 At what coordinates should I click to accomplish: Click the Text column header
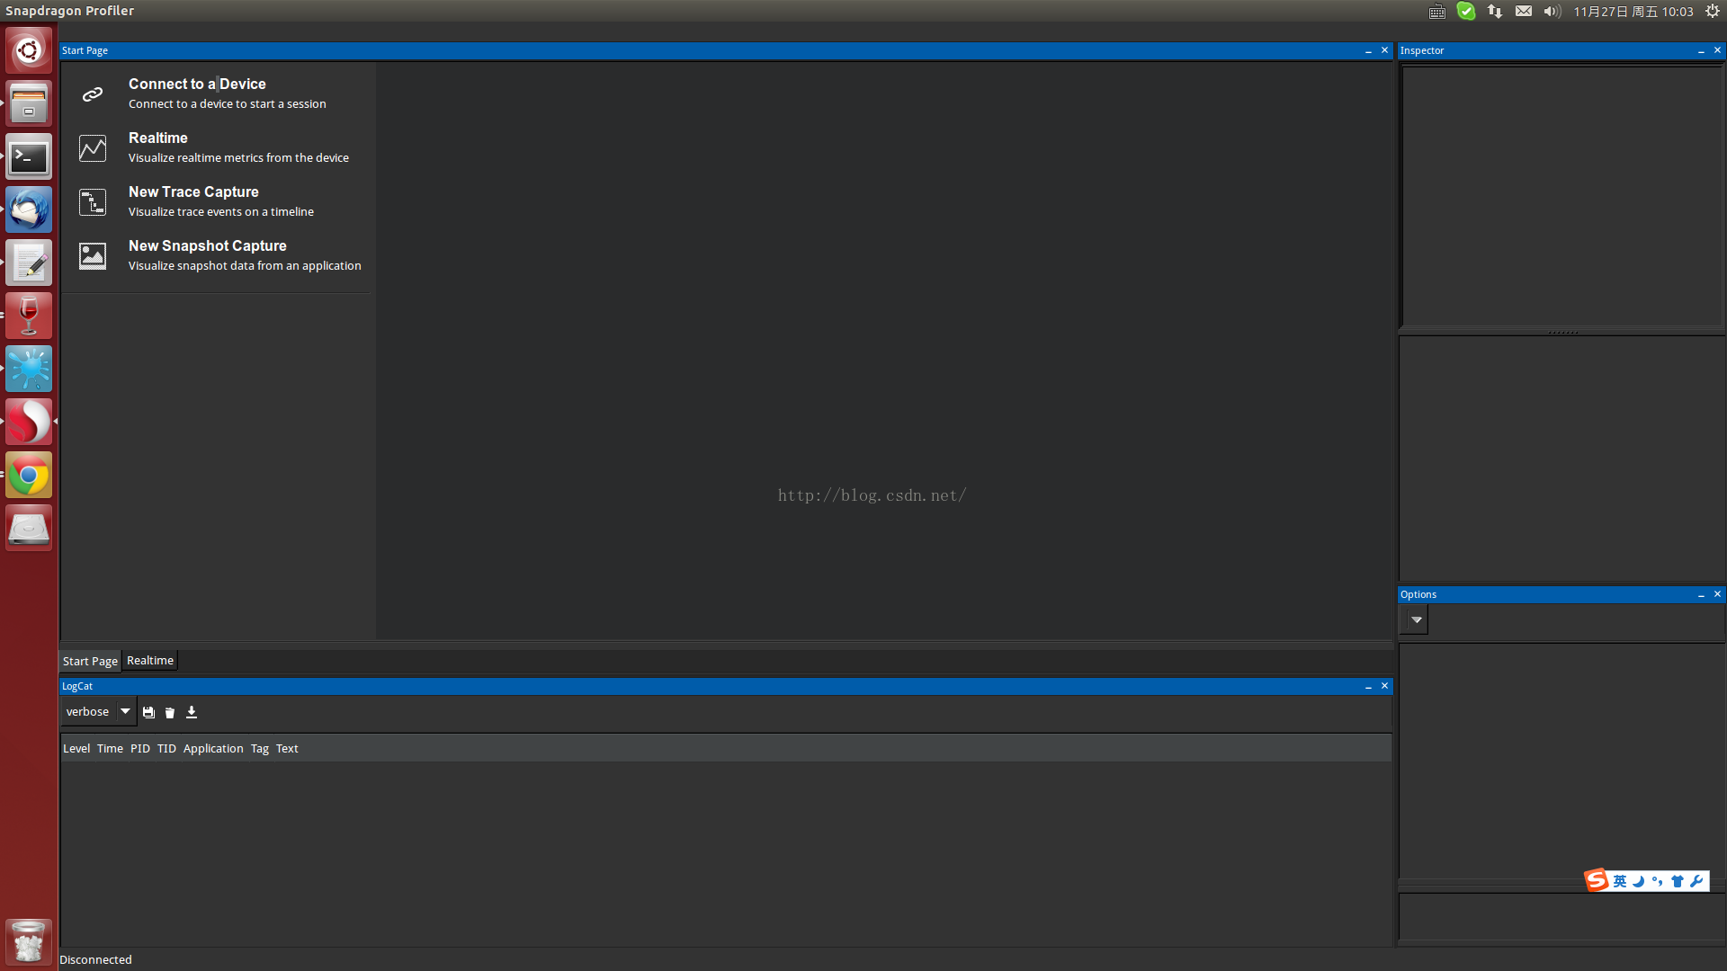click(287, 748)
